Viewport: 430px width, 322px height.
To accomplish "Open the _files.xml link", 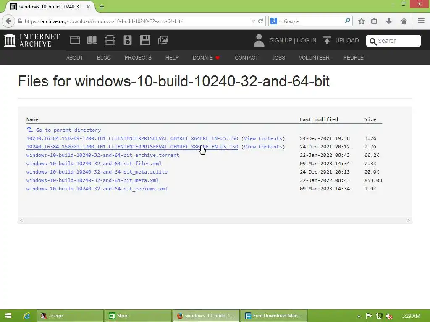I will (x=94, y=164).
